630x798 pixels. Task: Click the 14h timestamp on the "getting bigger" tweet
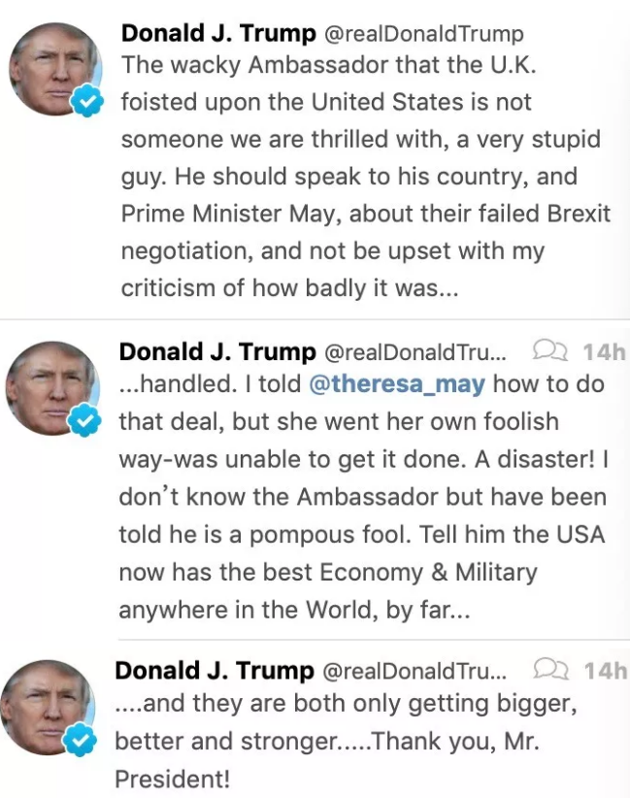(605, 671)
